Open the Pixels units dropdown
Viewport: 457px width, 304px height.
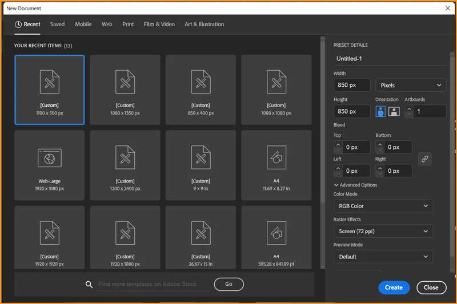(x=411, y=86)
